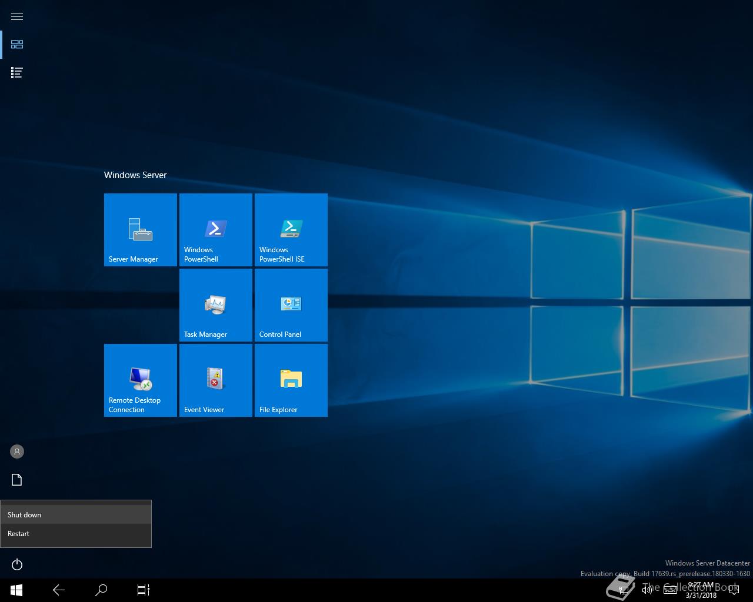The width and height of the screenshot is (753, 602).
Task: Open Task View on taskbar
Action: tap(144, 590)
